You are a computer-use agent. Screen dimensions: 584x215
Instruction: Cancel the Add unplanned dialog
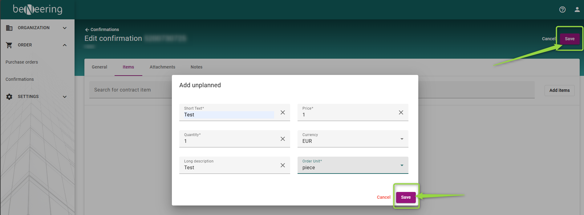tap(383, 197)
